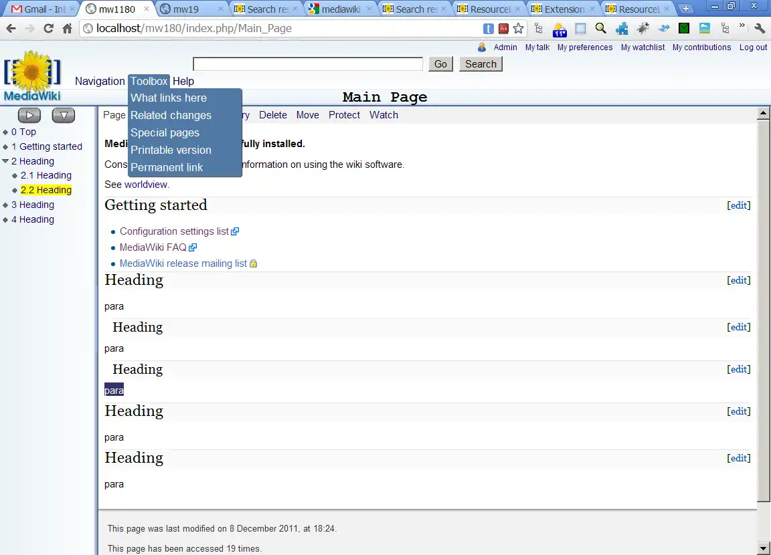
Task: Click the light blue square extension icon
Action: pyautogui.click(x=581, y=29)
